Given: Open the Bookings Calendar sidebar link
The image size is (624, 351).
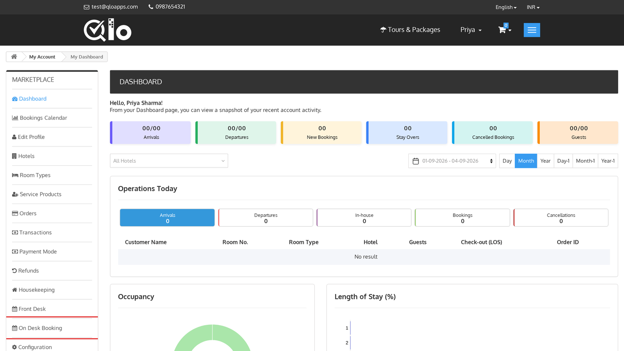Looking at the screenshot, I should click(40, 118).
